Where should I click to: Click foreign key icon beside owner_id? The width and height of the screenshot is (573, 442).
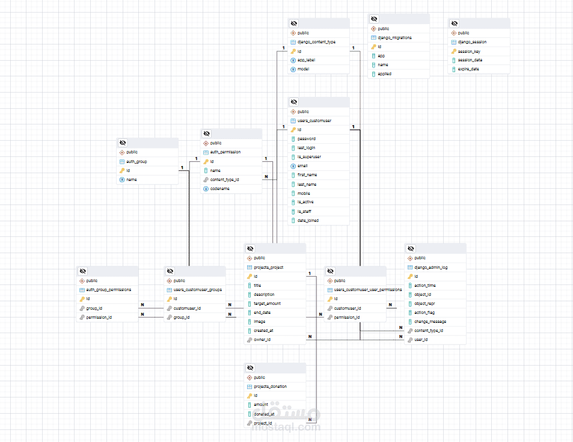[250, 340]
